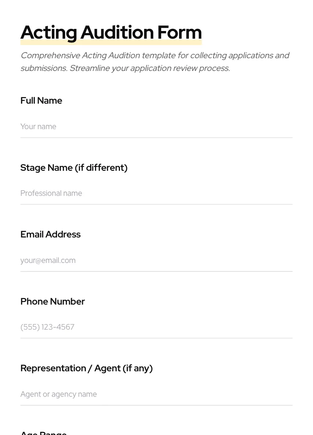Click the 'Email Address' label text

click(x=50, y=234)
